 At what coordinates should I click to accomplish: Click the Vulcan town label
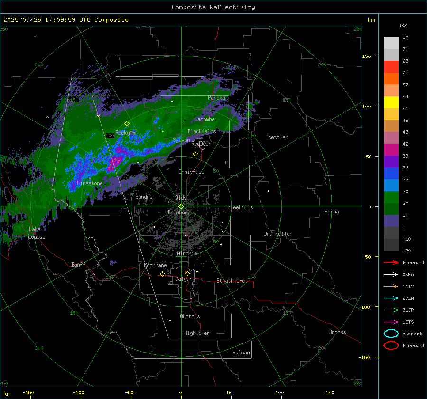(x=241, y=353)
